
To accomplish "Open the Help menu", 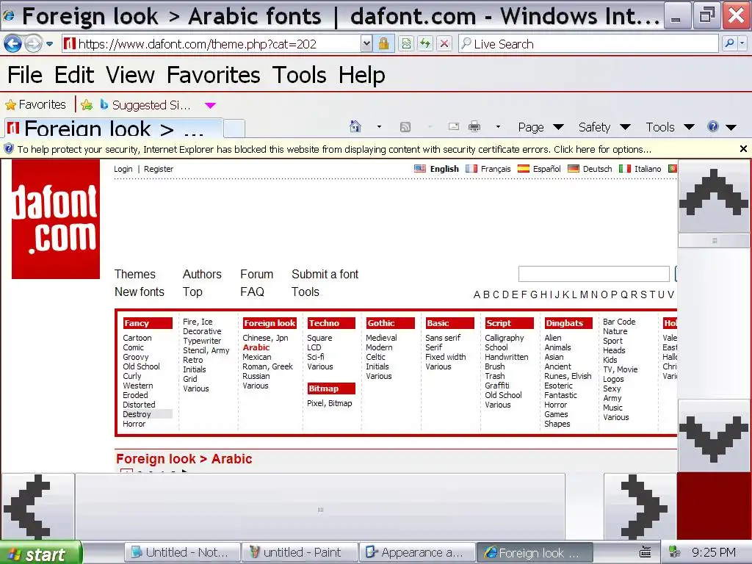I will pos(361,76).
